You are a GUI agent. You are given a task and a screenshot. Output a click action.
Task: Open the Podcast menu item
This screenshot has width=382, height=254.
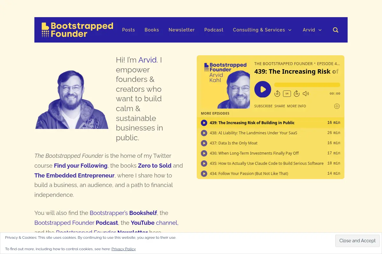click(214, 30)
